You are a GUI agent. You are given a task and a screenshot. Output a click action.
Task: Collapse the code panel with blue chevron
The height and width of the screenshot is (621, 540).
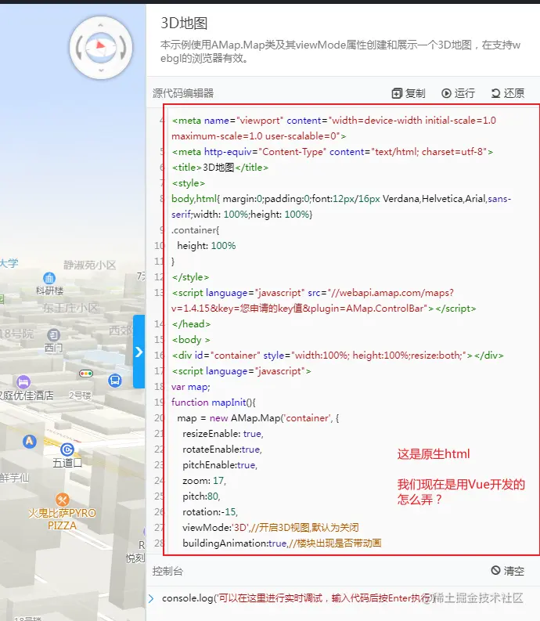(x=139, y=352)
